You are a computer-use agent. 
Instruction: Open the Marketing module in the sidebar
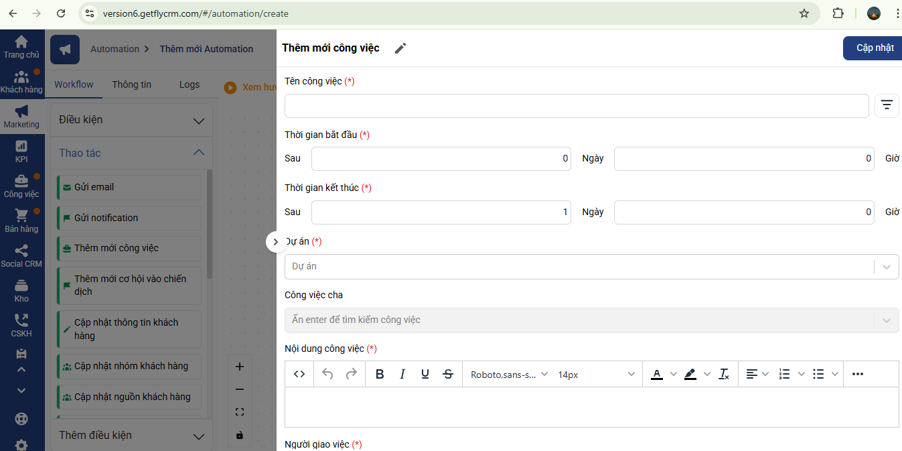[21, 116]
